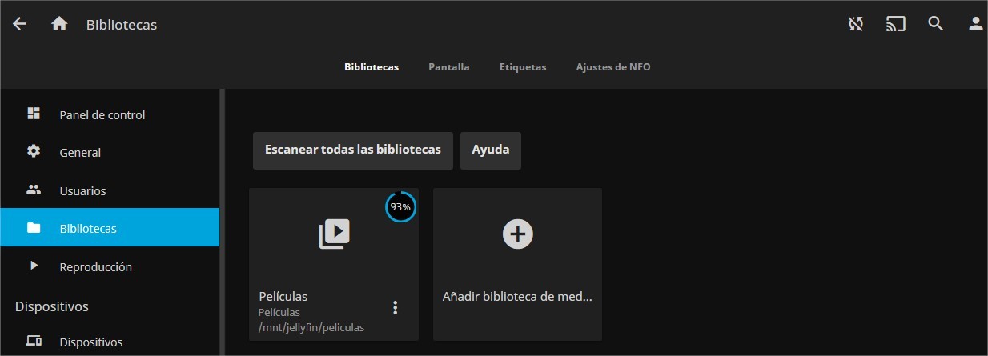Click the Películas library name text
This screenshot has height=356, width=988.
coord(283,296)
